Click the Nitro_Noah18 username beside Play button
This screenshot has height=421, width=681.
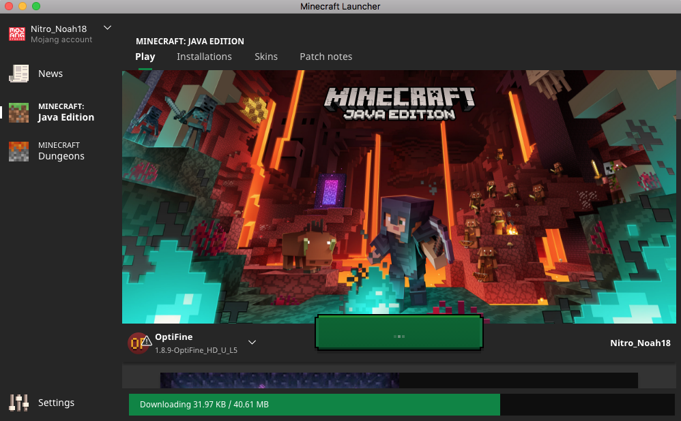point(639,343)
